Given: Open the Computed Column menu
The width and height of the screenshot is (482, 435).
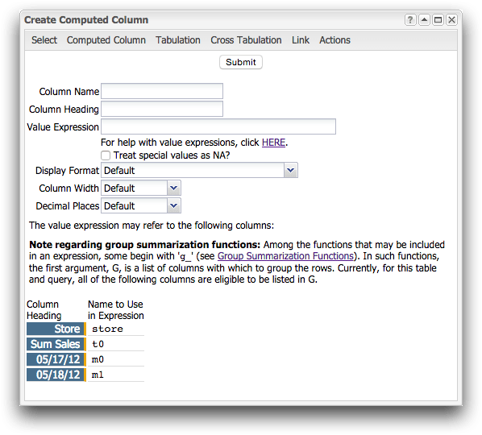Looking at the screenshot, I should coord(106,40).
